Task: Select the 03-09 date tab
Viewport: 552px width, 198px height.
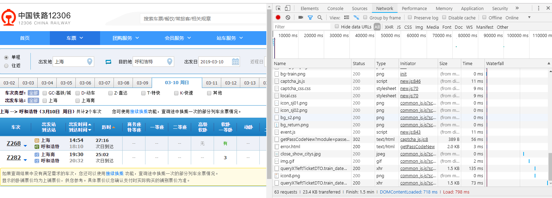Action: coord(142,83)
